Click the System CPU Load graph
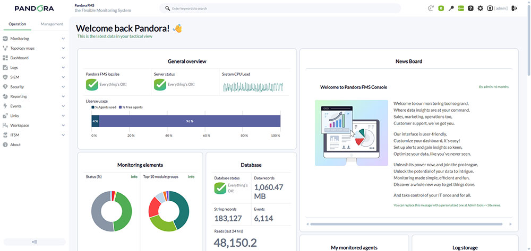The height and width of the screenshot is (251, 531). tap(253, 87)
